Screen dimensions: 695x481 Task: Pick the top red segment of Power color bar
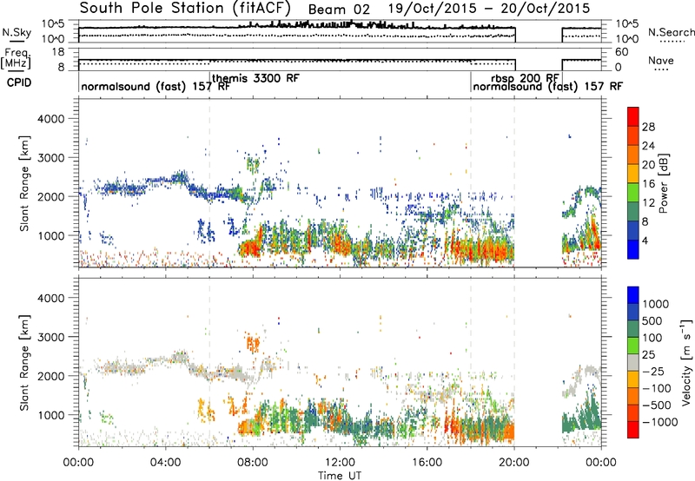click(632, 116)
